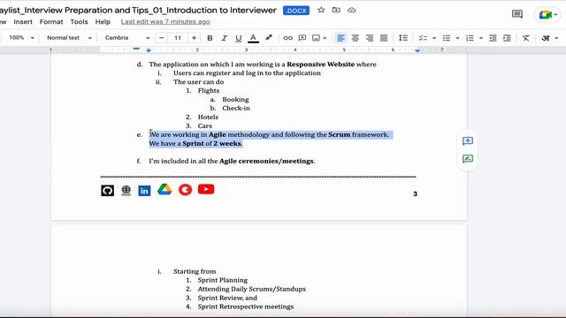Set center alignment

coord(355,38)
